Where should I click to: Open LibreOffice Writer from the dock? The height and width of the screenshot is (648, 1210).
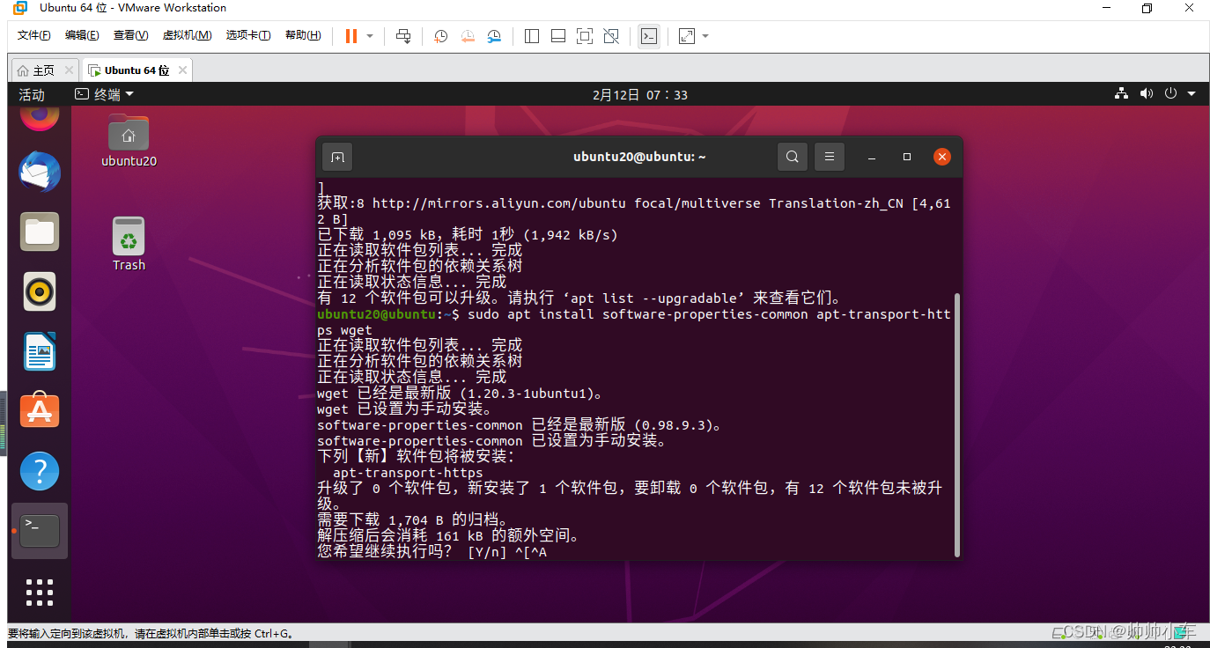[40, 351]
